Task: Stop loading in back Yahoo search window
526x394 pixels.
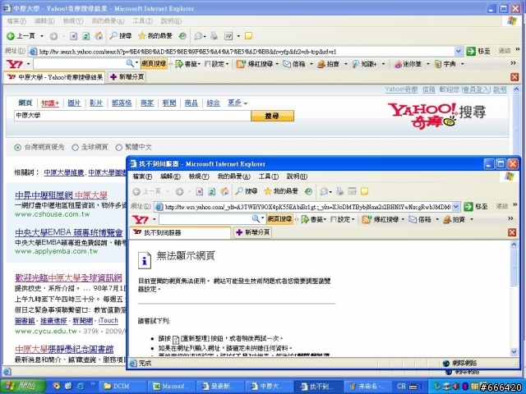Action: tap(73, 36)
